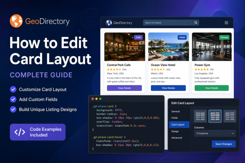Click the Search for places field

pyautogui.click(x=168, y=23)
